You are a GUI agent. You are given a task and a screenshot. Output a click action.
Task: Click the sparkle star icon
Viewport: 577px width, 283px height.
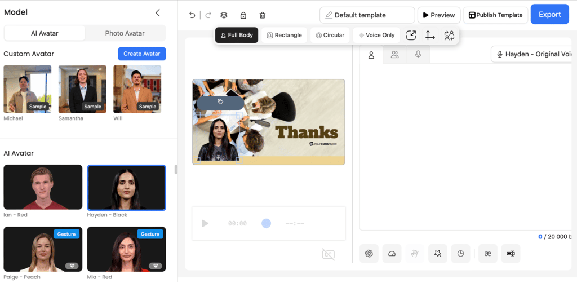point(438,254)
